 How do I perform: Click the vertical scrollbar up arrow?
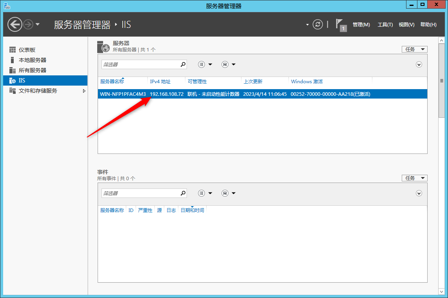pyautogui.click(x=441, y=40)
